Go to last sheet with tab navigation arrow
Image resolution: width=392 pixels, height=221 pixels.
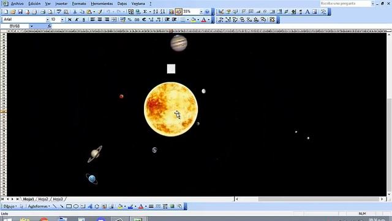[17, 199]
